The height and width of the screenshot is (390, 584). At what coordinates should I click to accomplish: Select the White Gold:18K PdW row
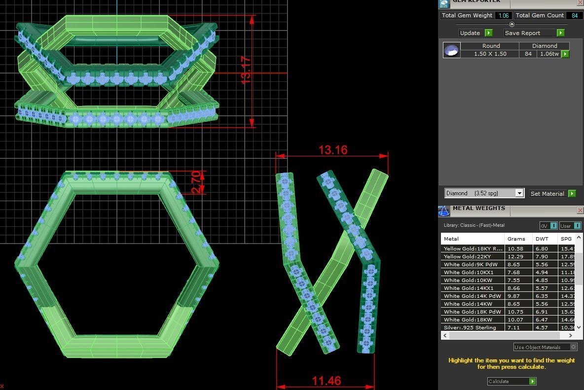pos(508,312)
